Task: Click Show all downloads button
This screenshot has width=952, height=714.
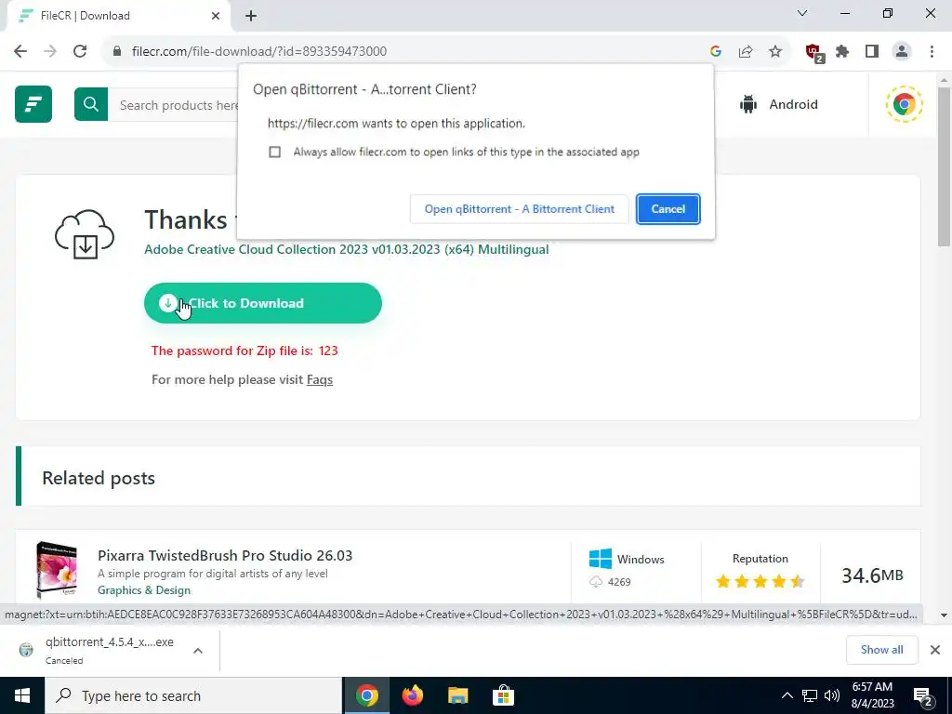Action: 881,650
